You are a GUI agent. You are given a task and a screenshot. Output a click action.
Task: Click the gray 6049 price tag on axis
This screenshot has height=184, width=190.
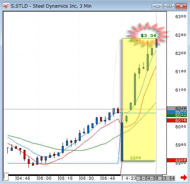coord(177,108)
